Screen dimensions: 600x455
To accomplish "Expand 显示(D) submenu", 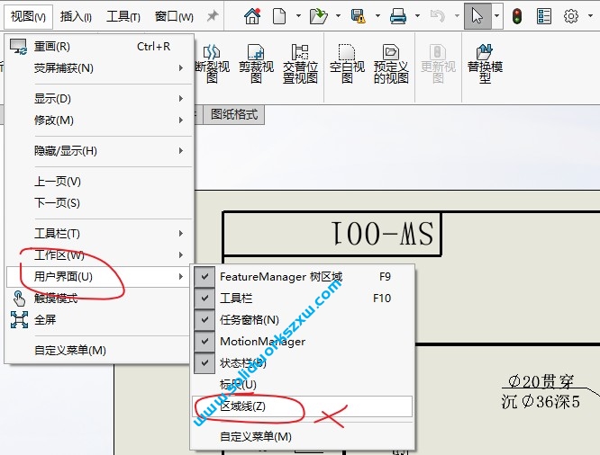I will pos(99,99).
